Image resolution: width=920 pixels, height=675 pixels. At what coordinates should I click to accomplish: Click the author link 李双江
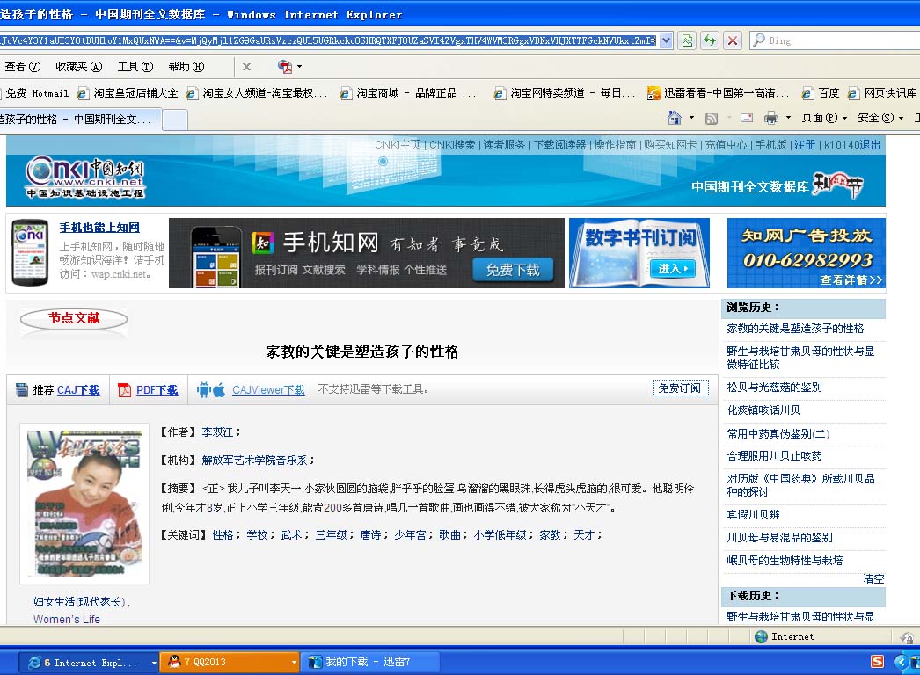point(217,432)
